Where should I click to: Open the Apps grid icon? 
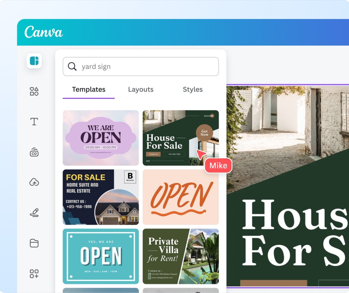pos(34,274)
